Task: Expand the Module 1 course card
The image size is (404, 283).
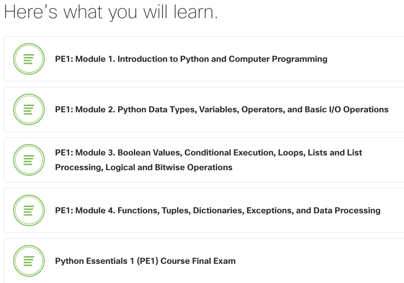Action: click(x=202, y=59)
